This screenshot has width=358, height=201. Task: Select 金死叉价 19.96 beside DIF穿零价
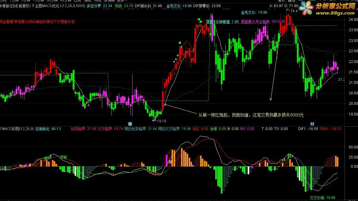click(179, 6)
